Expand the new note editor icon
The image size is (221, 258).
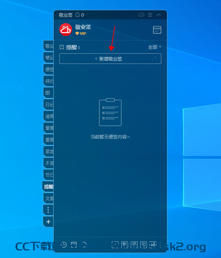(154, 59)
